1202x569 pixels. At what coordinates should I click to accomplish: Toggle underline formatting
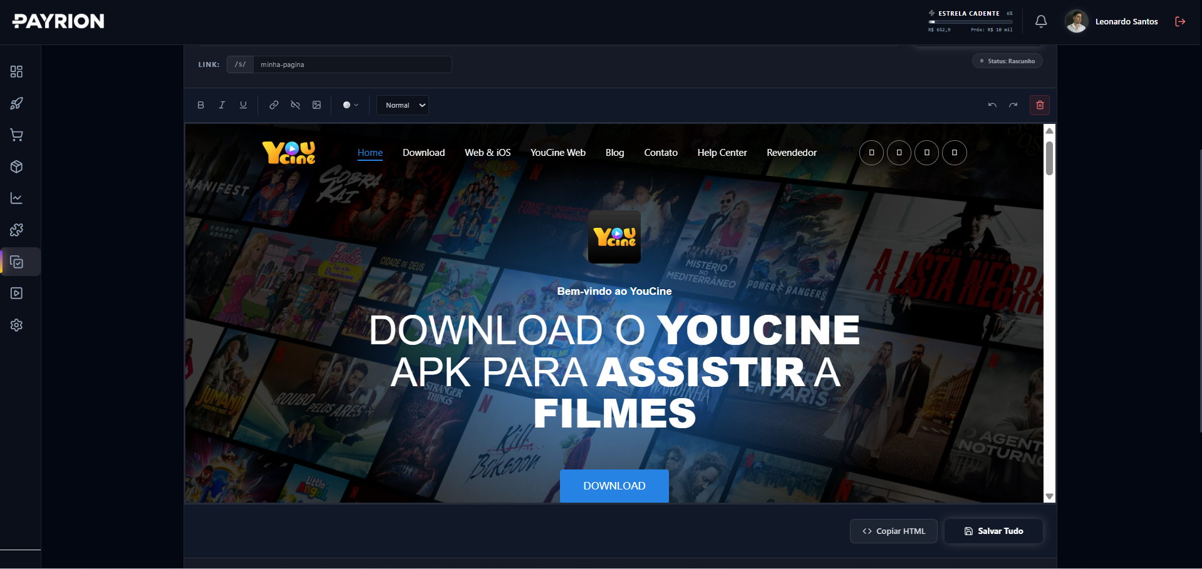tap(243, 105)
